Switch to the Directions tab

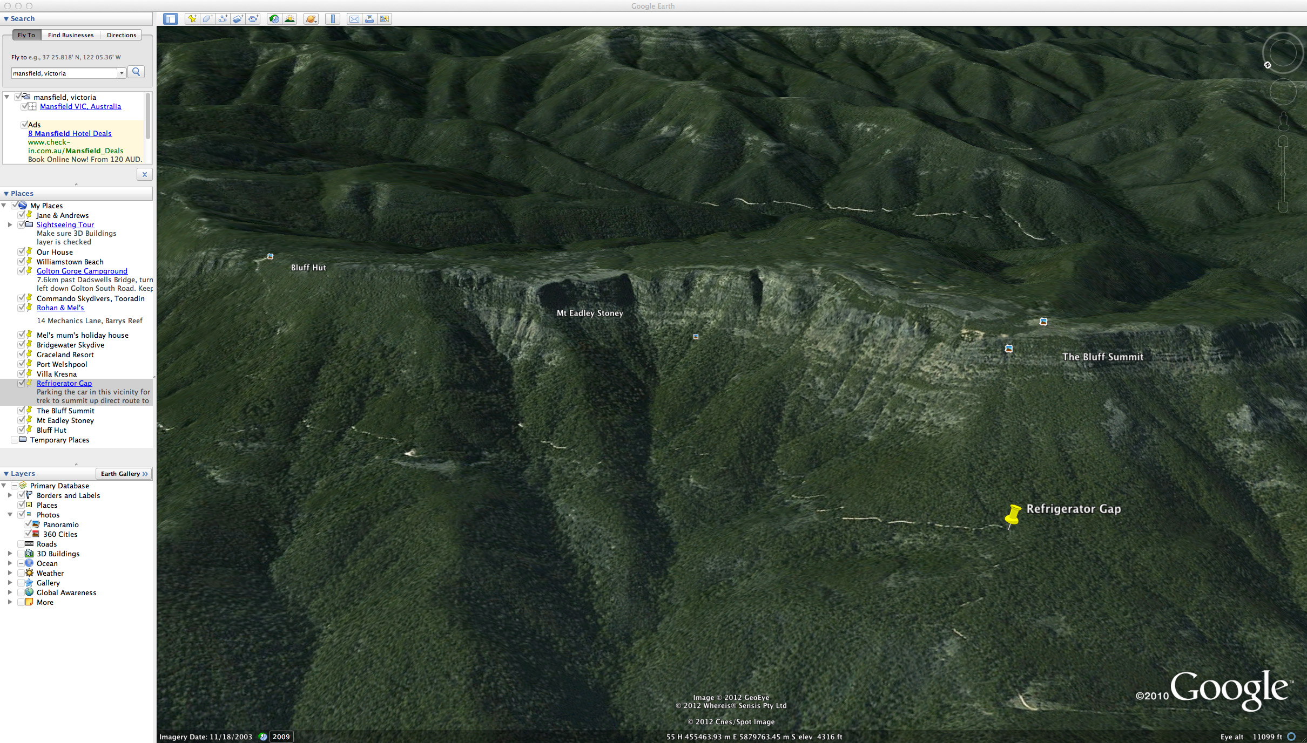tap(122, 35)
